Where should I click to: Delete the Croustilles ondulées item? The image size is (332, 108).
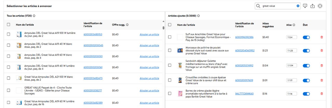(322, 80)
